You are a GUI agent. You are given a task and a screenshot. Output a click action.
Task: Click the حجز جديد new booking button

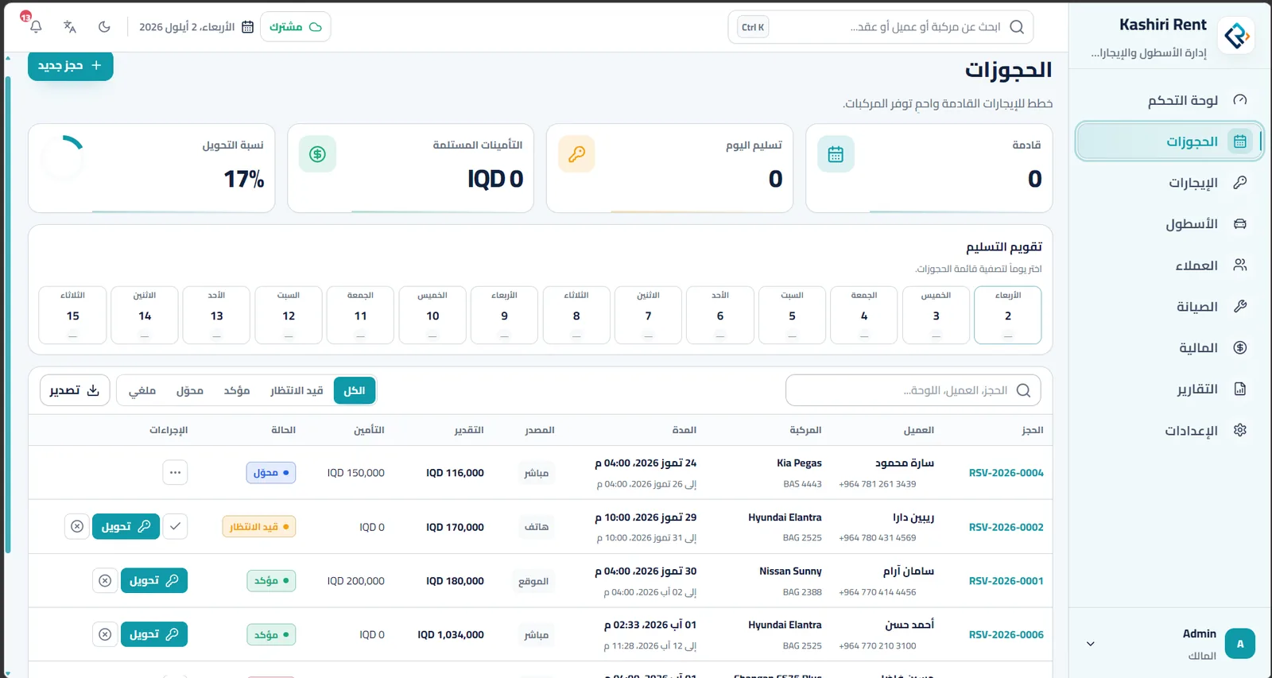[71, 65]
